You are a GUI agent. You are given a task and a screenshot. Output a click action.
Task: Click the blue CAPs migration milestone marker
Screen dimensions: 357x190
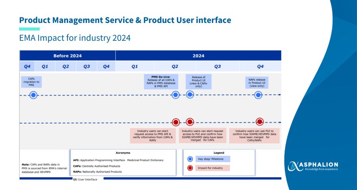33,95
